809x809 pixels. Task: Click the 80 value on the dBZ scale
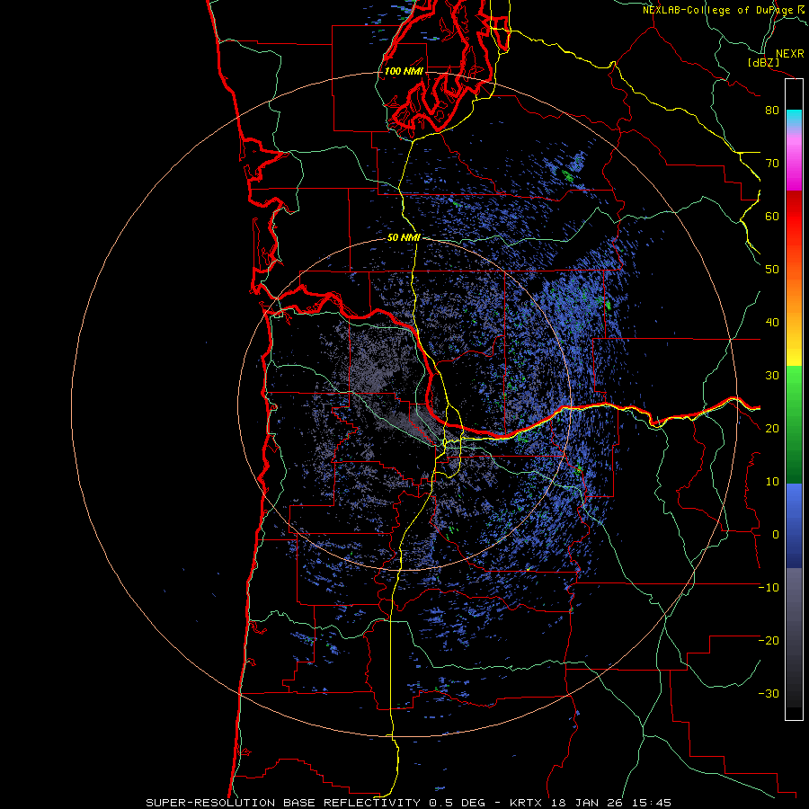pos(772,110)
